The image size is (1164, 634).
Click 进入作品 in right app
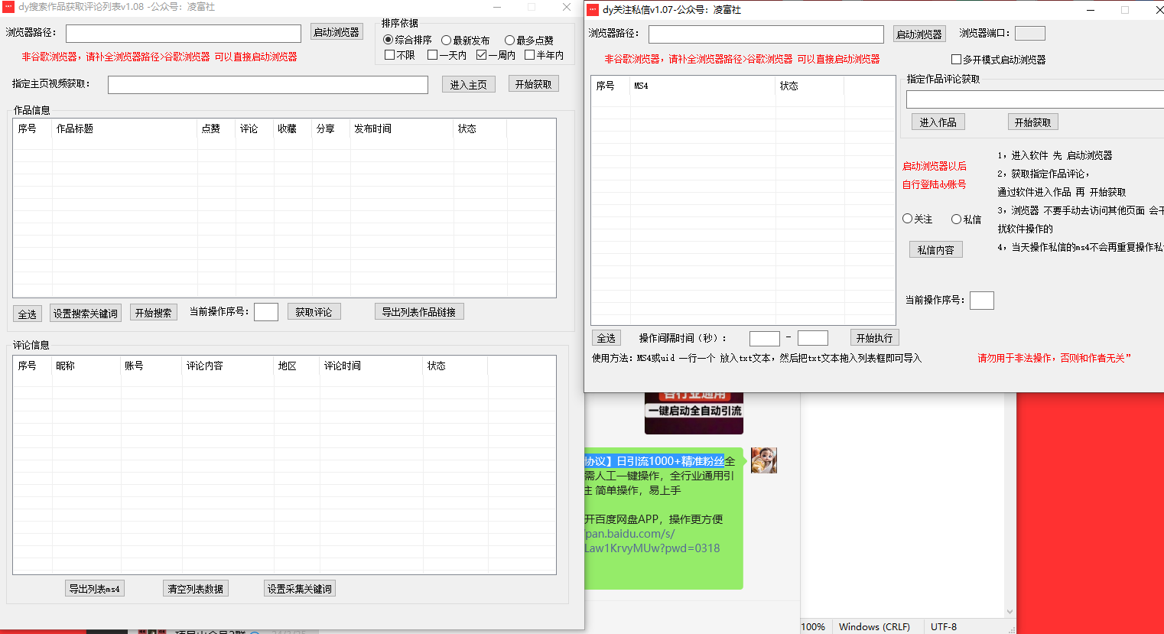(x=938, y=122)
